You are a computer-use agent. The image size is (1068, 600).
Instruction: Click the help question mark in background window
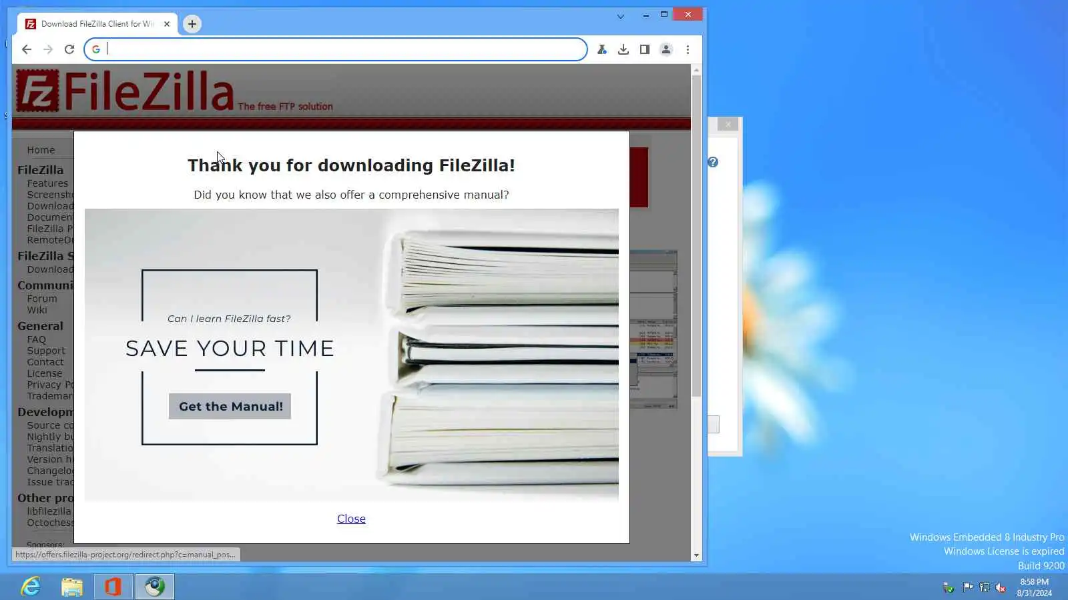point(713,162)
